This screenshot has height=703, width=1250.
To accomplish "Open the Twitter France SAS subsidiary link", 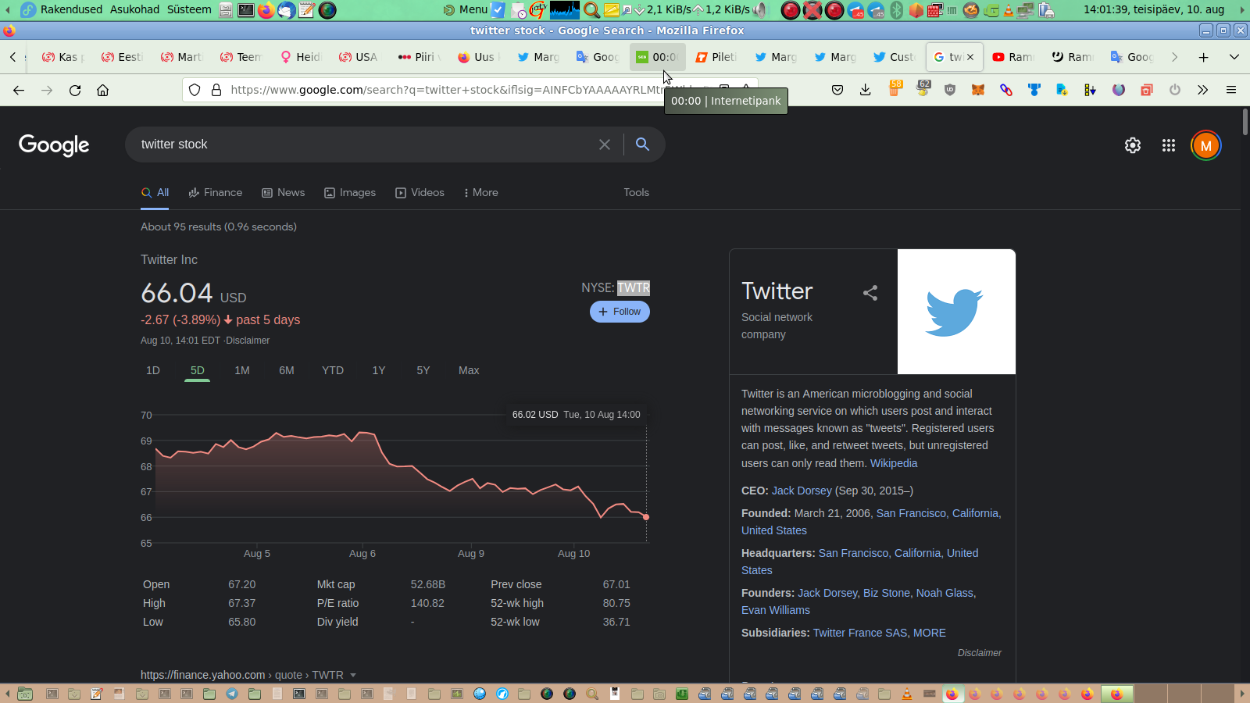I will point(860,633).
